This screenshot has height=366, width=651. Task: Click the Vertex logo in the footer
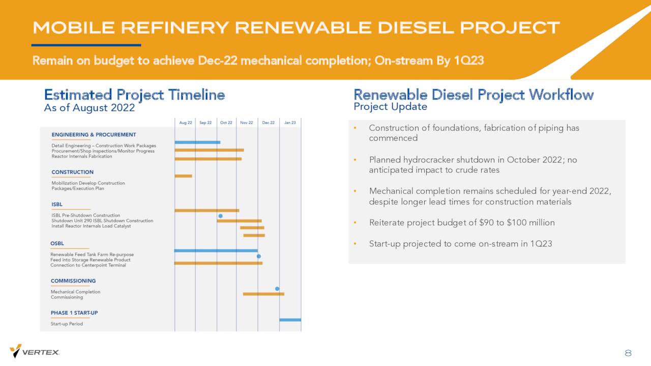(35, 351)
